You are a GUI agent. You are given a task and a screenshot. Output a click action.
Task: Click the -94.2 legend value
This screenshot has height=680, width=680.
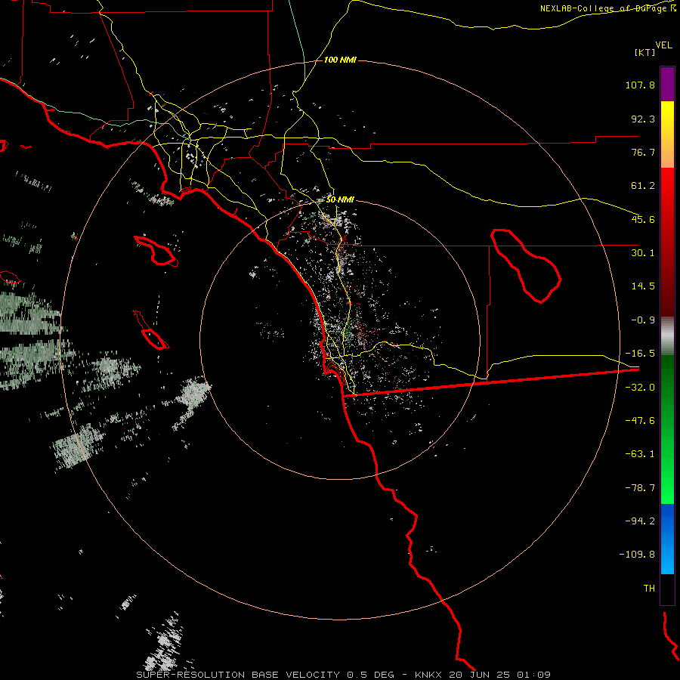pos(640,521)
